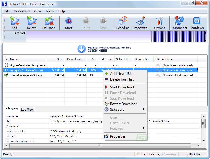This screenshot has height=159, width=210.
Task: Click the blue download arrow banner icon
Action: tap(81, 49)
